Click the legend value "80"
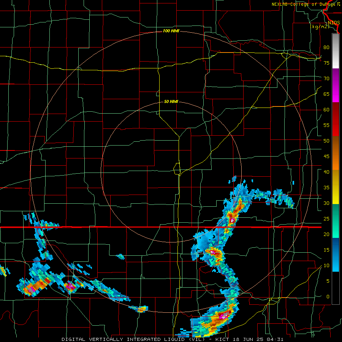 [x=326, y=47]
